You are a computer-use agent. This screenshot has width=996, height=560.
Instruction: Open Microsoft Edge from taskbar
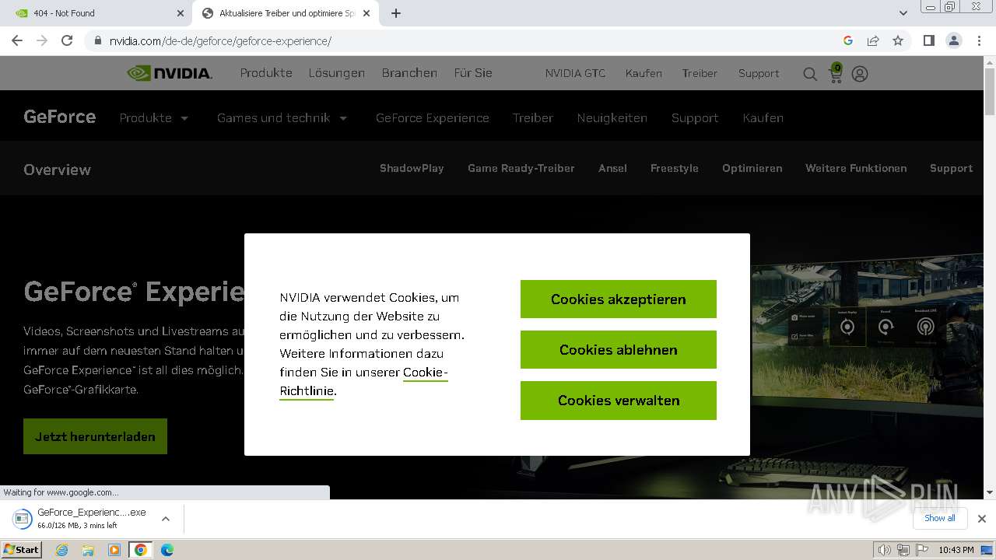point(167,550)
